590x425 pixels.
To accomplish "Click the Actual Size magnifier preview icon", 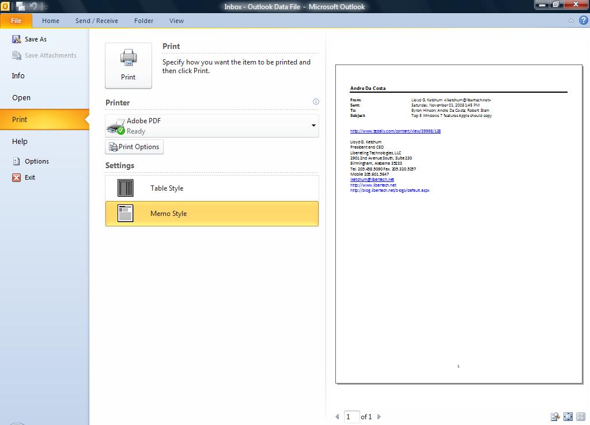I will [x=555, y=417].
